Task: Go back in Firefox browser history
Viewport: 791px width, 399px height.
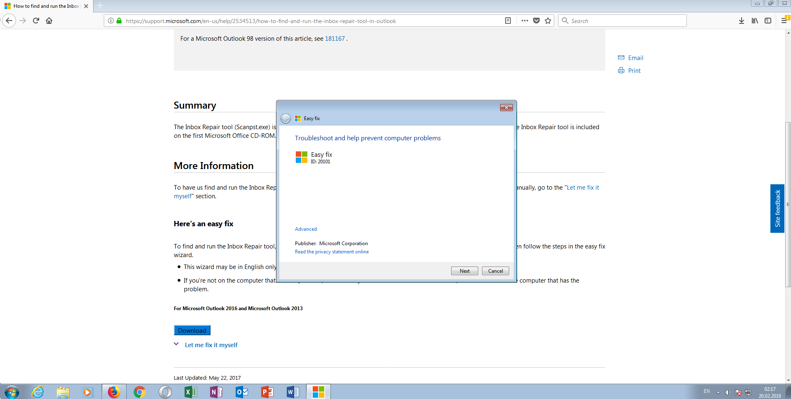Action: pos(9,21)
